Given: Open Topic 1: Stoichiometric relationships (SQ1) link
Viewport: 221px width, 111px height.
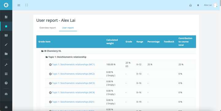Looking at the screenshot, I should [x=73, y=102].
